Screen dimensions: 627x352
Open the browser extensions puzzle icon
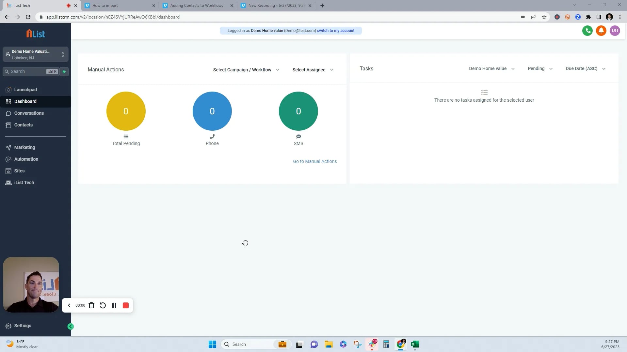(x=588, y=17)
